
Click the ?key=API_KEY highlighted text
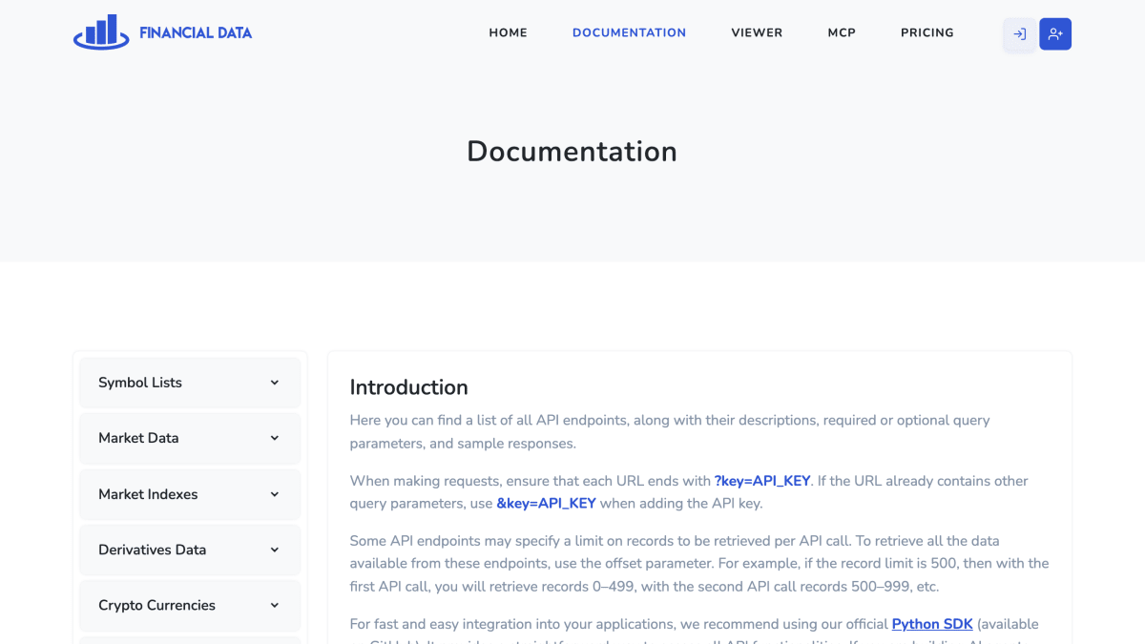tap(762, 481)
